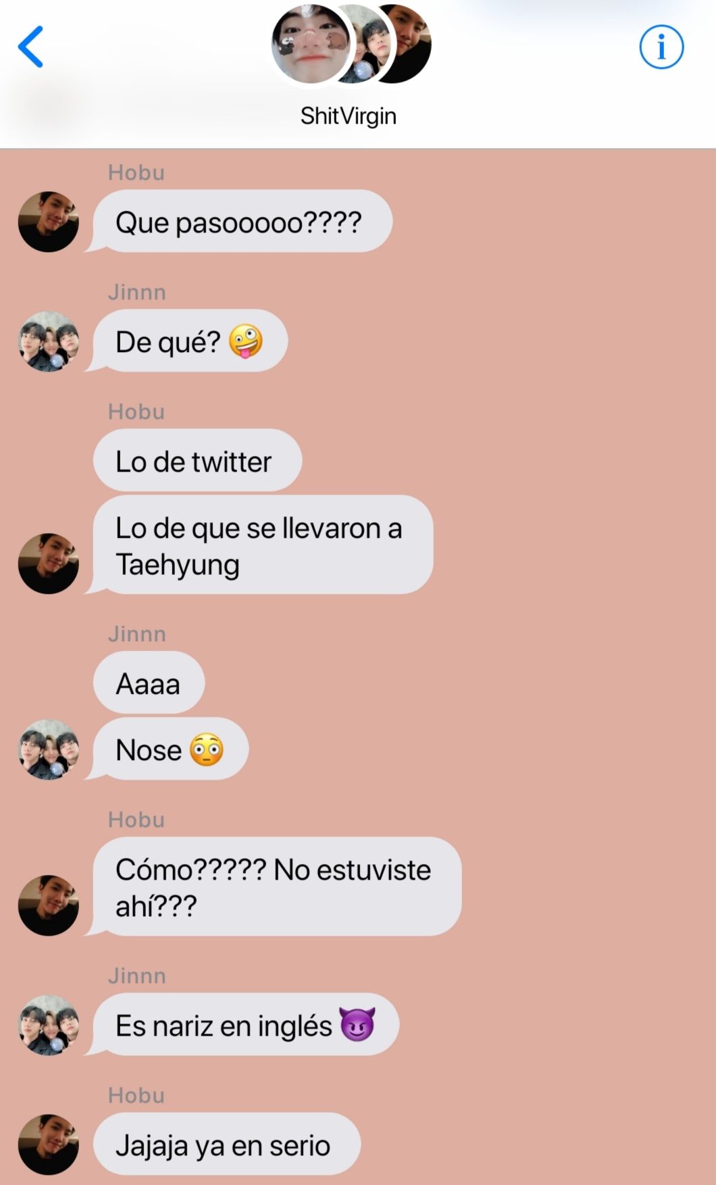Select the 'Aaaa' message bubble
The width and height of the screenshot is (716, 1185).
coord(149,683)
